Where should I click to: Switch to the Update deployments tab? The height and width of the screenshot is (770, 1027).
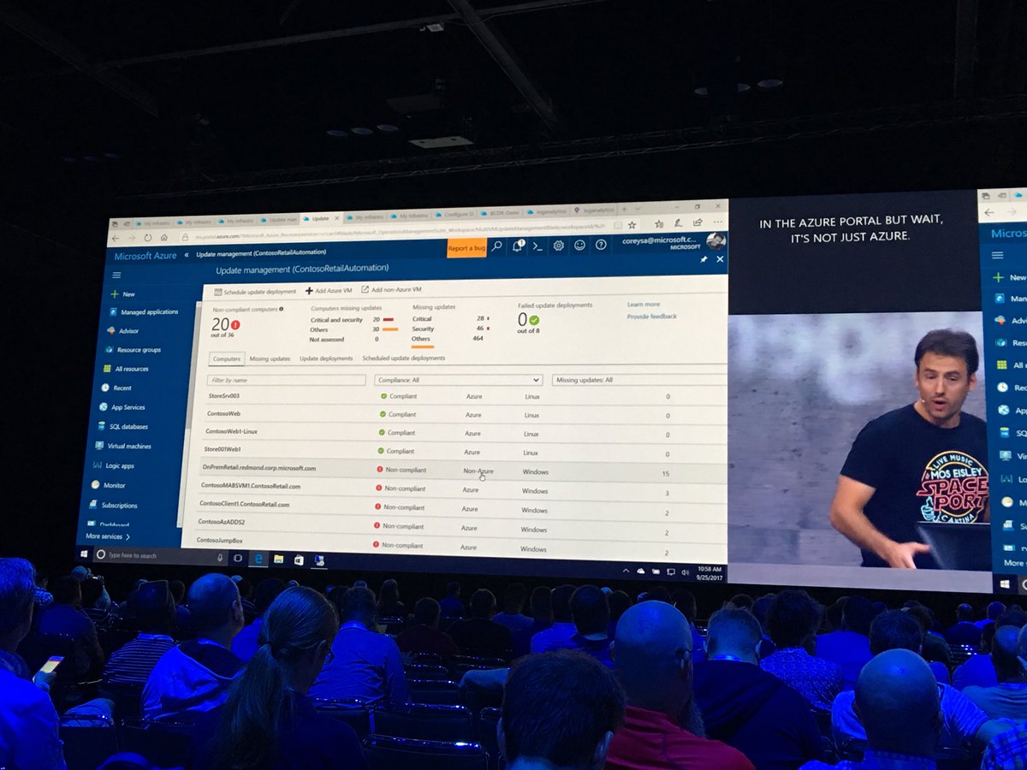click(326, 358)
